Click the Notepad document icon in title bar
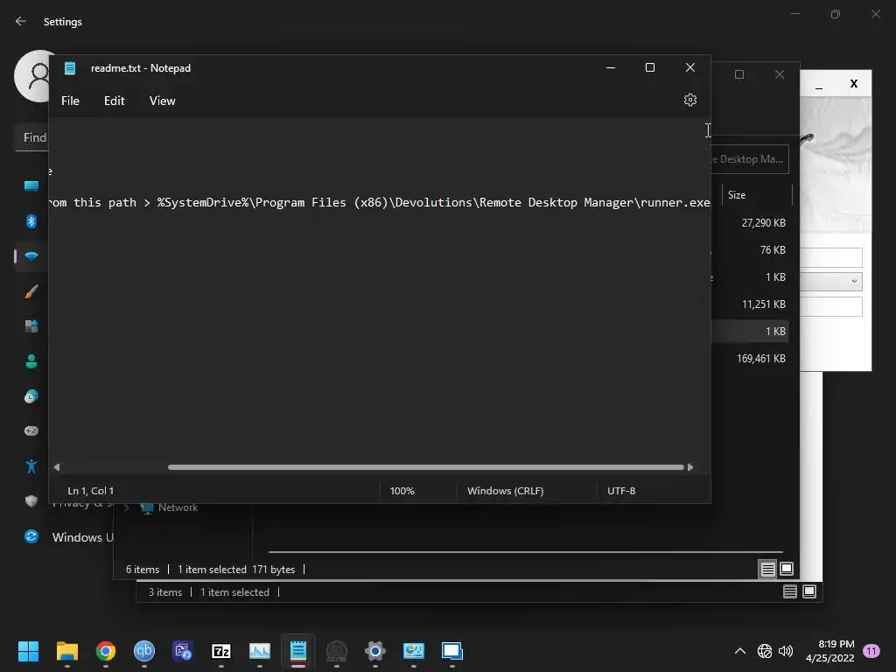The height and width of the screenshot is (672, 896). pos(70,68)
